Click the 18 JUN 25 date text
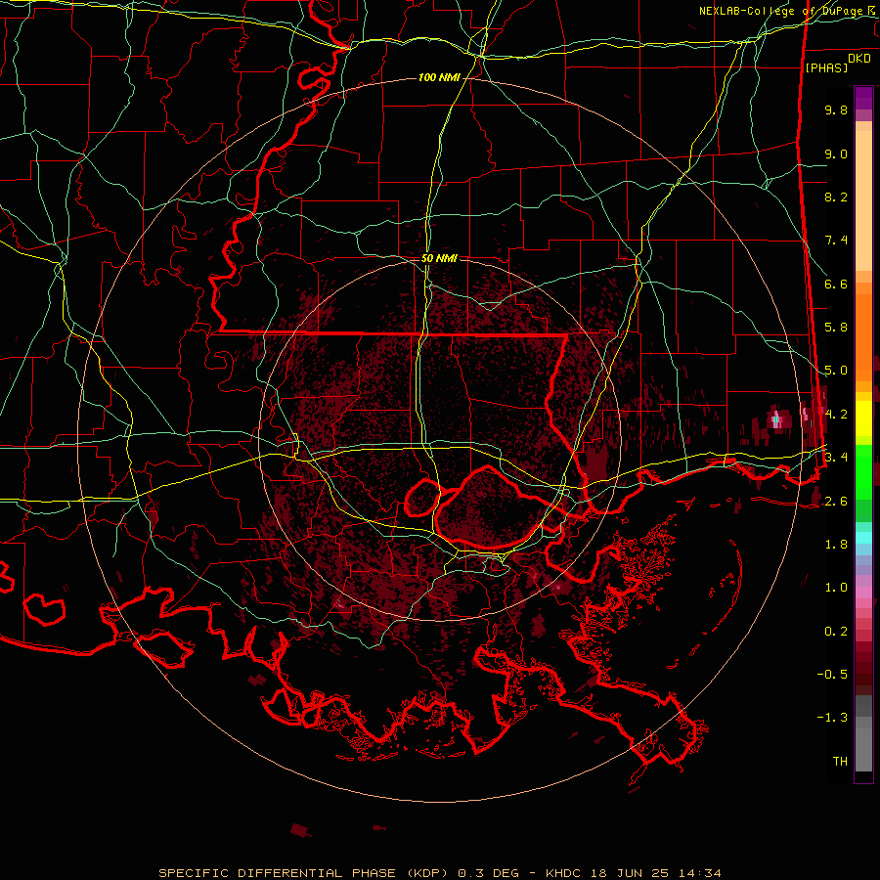880x880 pixels. [x=630, y=873]
